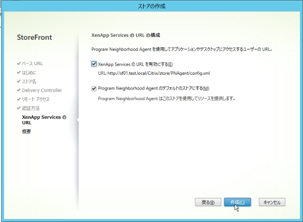The height and width of the screenshot is (222, 303).
Task: Click the StoreFront title text
Action: coord(34,37)
